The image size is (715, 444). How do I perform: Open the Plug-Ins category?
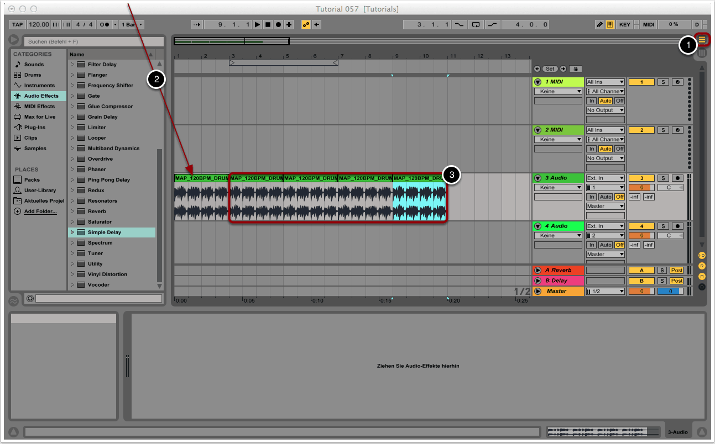(x=34, y=128)
